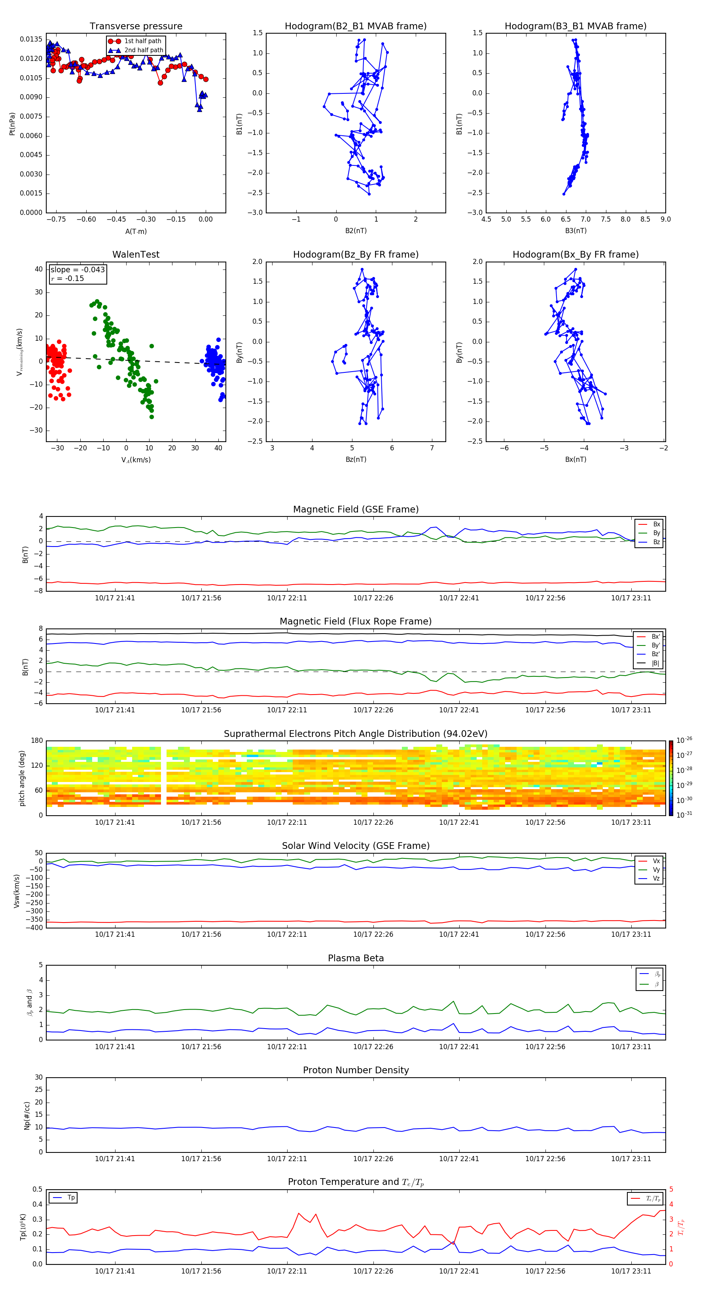Click the 10^-26 color bar tick label
The image size is (712, 1306).
click(685, 740)
